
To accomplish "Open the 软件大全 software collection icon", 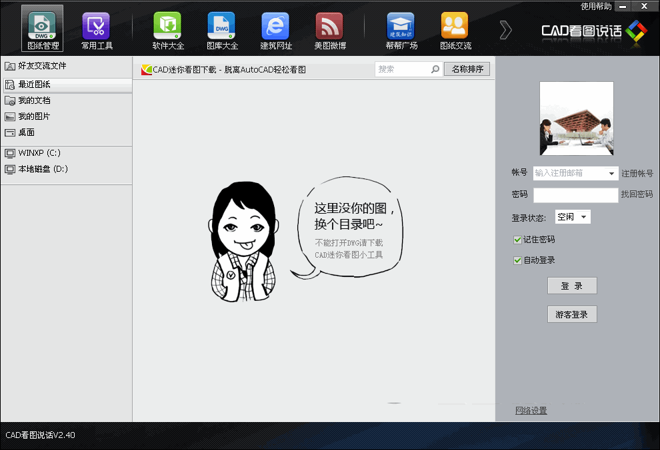I will [167, 27].
